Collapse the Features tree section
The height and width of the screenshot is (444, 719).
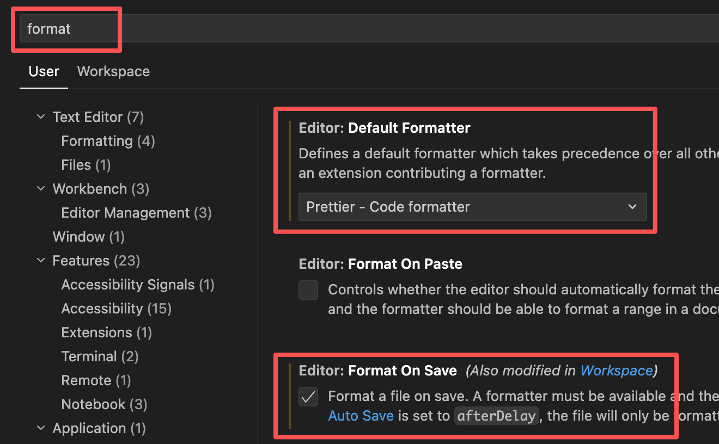[41, 261]
